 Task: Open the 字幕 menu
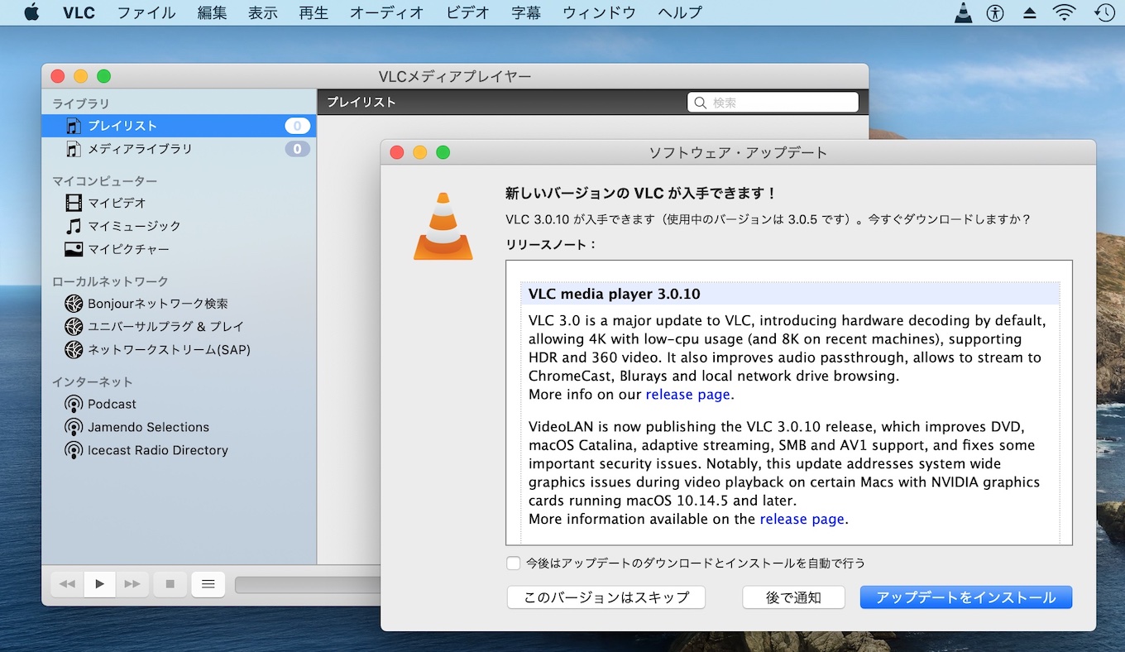coord(526,12)
